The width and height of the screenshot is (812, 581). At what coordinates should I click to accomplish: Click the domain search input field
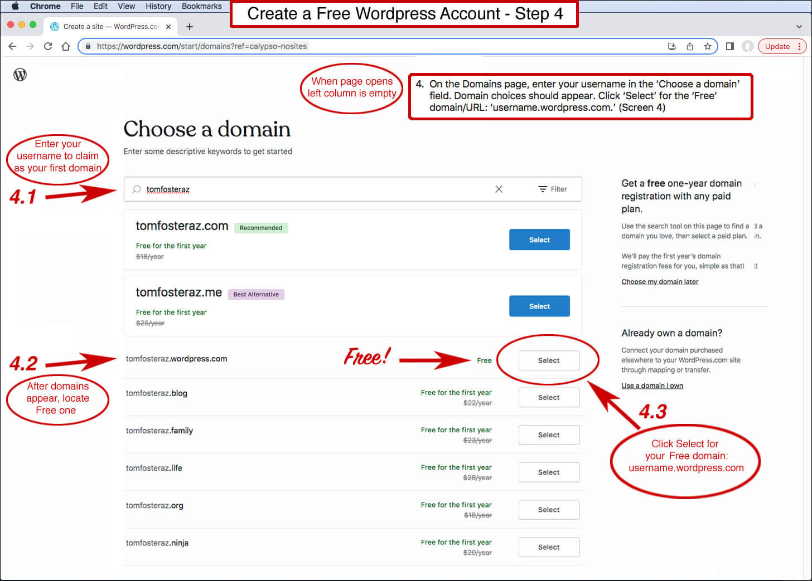tap(312, 189)
